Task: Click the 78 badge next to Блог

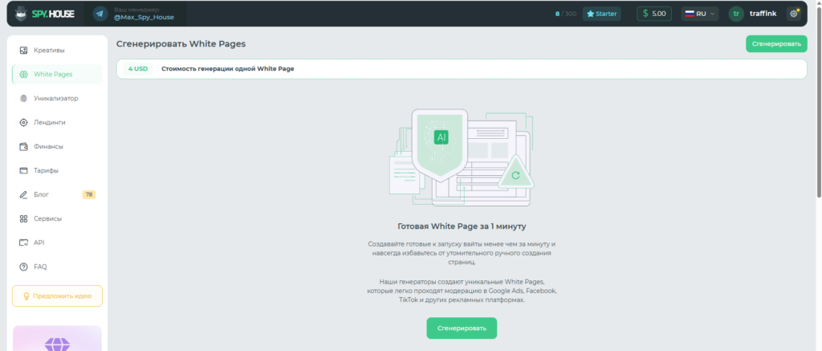Action: (89, 194)
